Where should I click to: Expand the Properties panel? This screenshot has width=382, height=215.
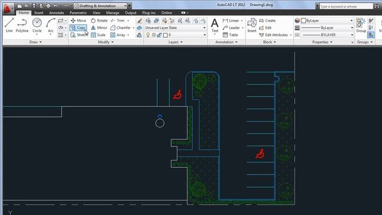322,42
